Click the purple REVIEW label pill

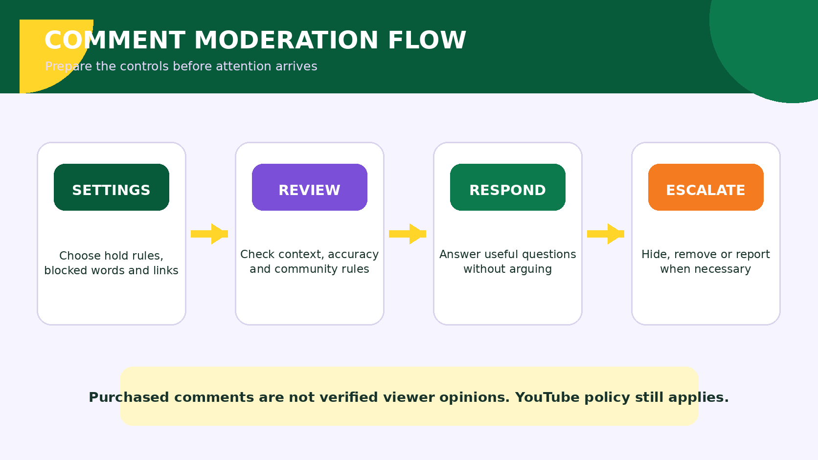(x=310, y=187)
